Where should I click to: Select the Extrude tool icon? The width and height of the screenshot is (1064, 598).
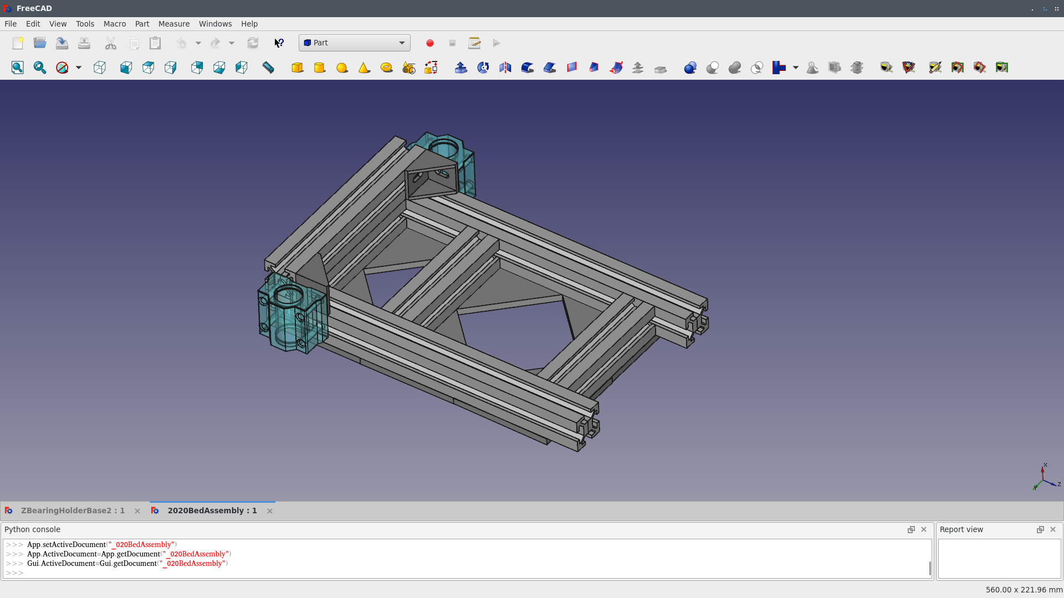click(461, 68)
